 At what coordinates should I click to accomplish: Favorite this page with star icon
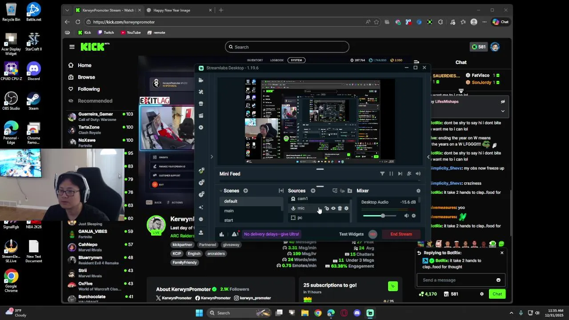(377, 22)
